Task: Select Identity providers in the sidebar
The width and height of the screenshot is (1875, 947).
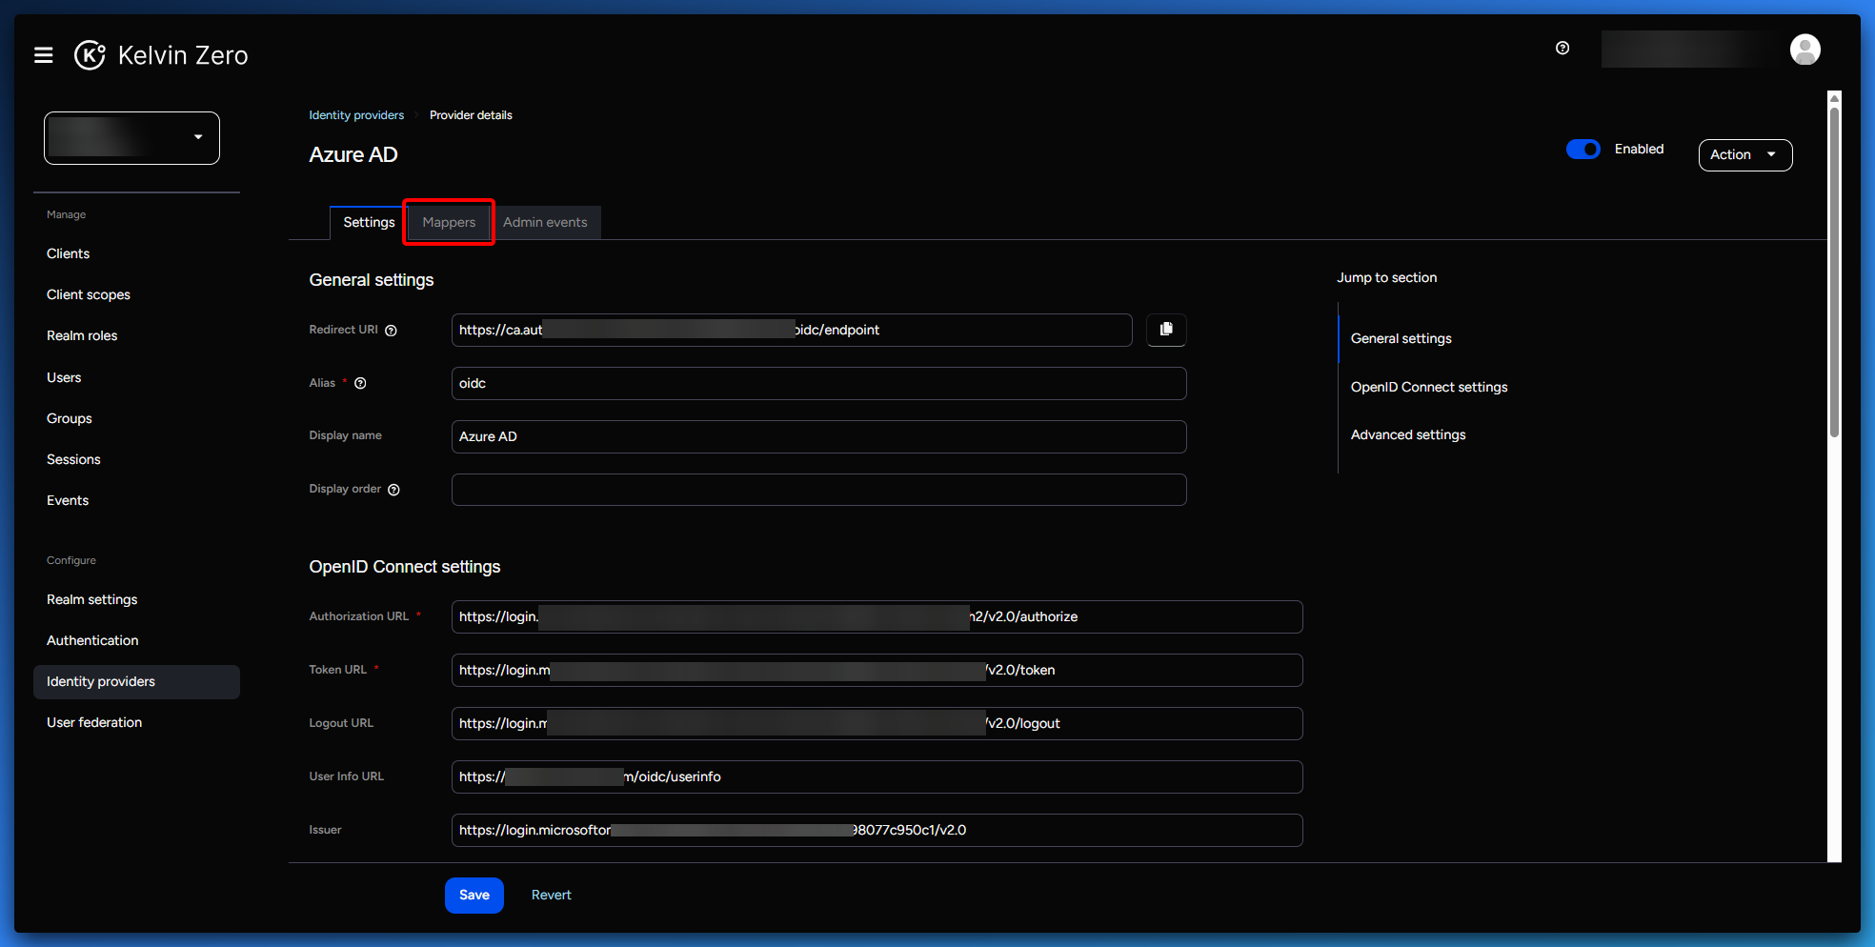Action: coord(136,681)
